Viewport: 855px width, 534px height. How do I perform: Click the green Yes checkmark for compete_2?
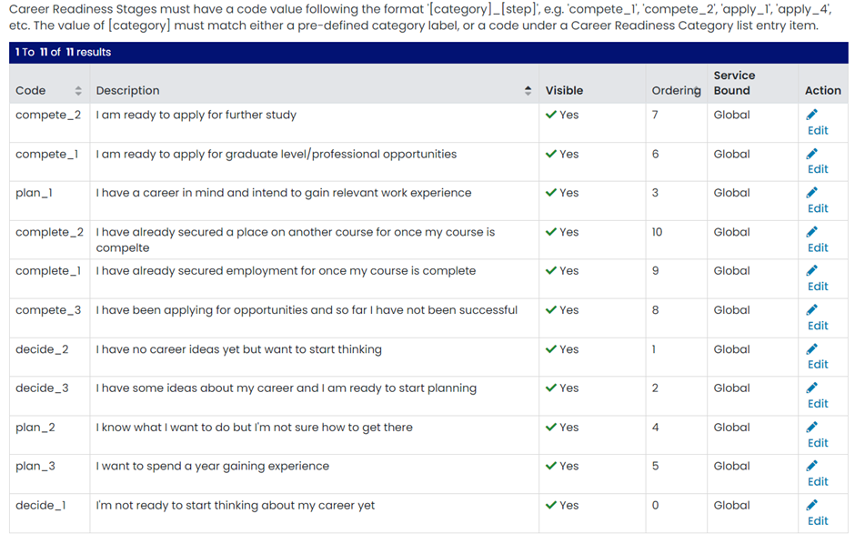[x=551, y=116]
